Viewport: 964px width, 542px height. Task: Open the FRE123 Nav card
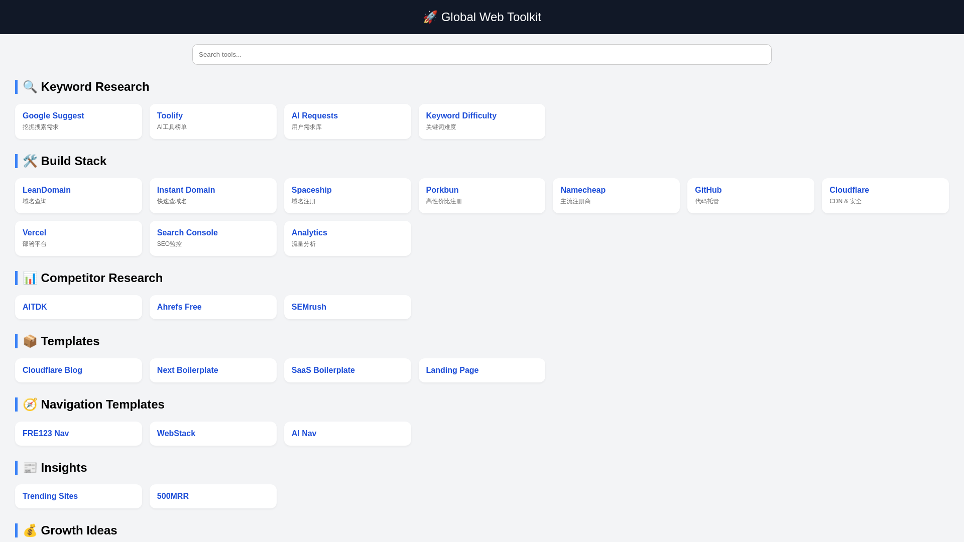(78, 434)
